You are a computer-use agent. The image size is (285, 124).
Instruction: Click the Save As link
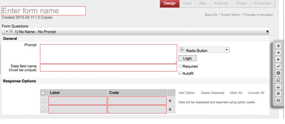211,15
